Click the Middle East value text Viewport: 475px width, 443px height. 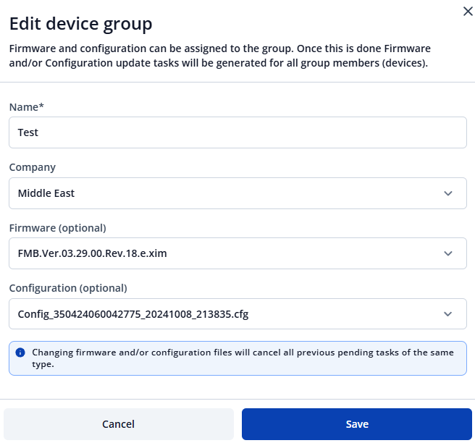(46, 193)
